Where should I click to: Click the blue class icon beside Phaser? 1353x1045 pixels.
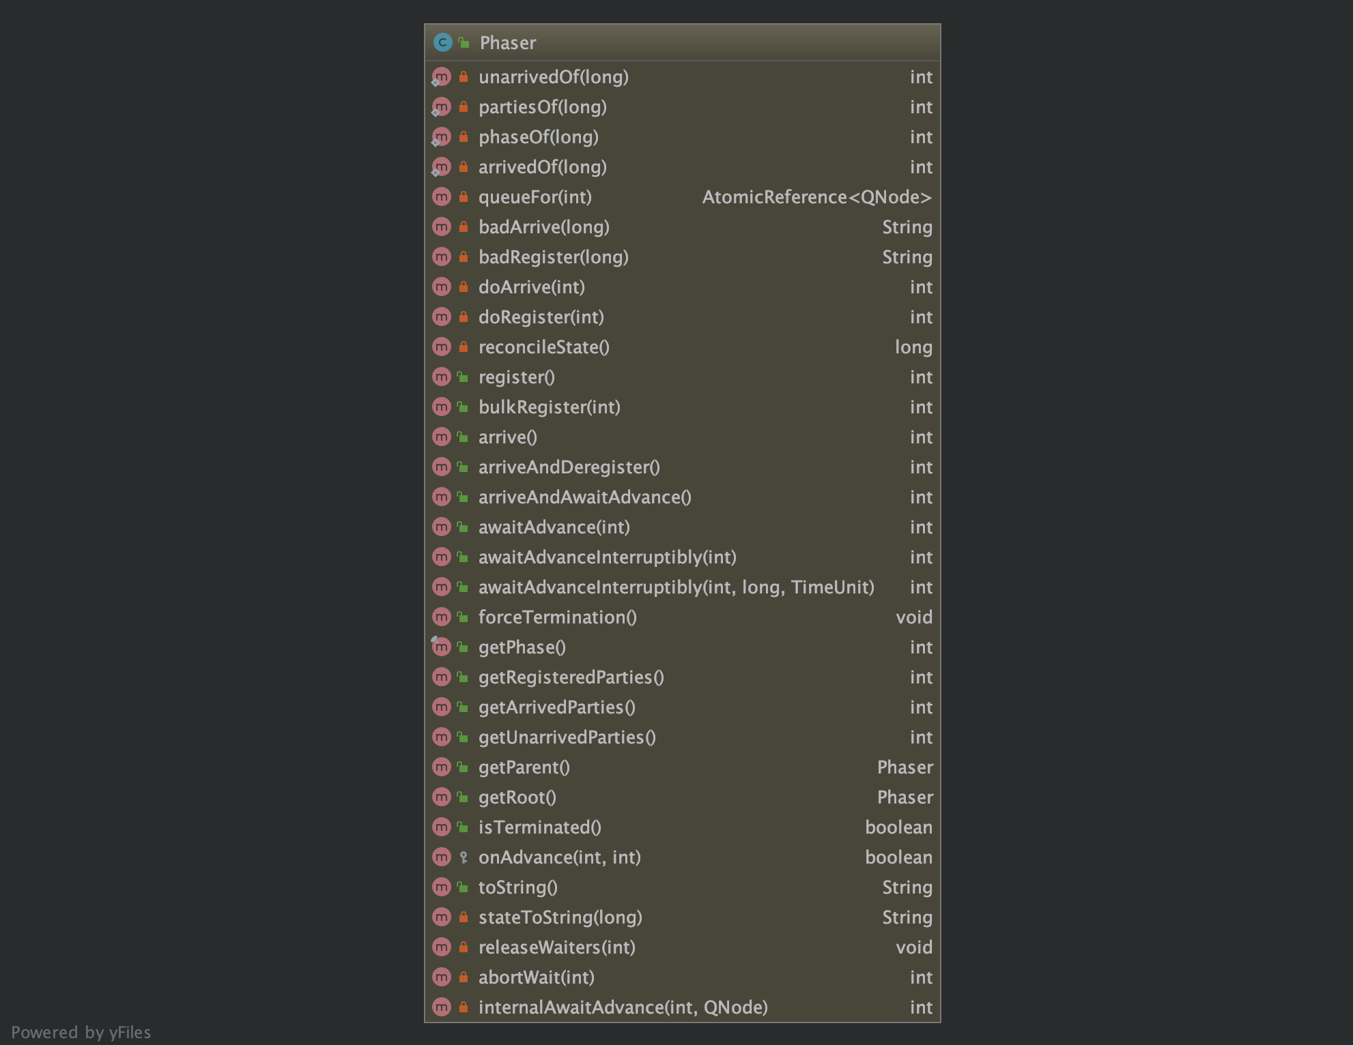pyautogui.click(x=442, y=42)
